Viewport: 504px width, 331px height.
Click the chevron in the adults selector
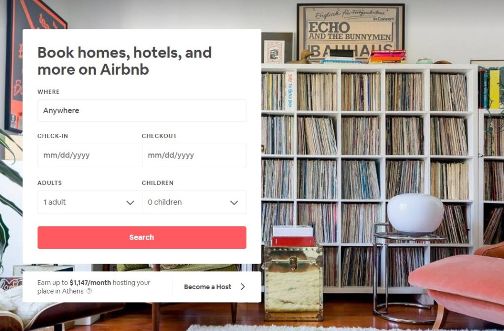click(130, 203)
